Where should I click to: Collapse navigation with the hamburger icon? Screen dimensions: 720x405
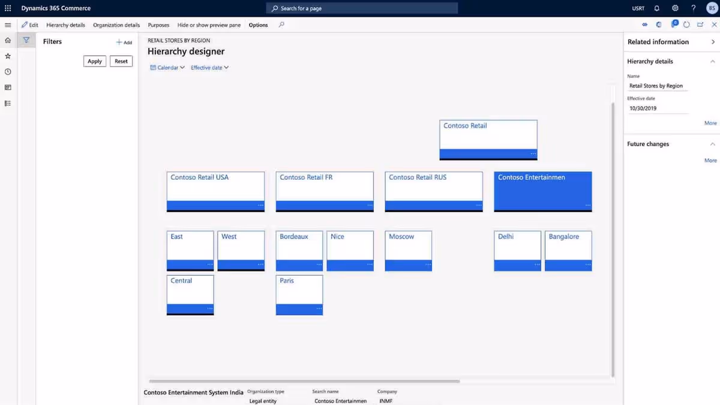click(x=7, y=25)
